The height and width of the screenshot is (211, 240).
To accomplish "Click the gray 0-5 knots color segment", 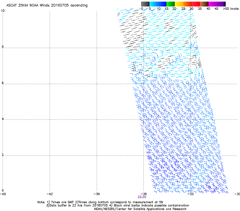I will pyautogui.click(x=145, y=4).
